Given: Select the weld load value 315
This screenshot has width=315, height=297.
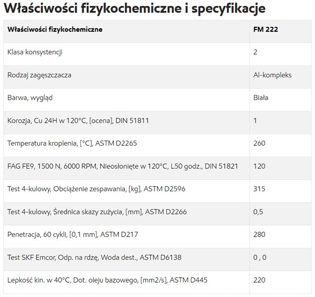Looking at the screenshot, I should click(259, 189).
